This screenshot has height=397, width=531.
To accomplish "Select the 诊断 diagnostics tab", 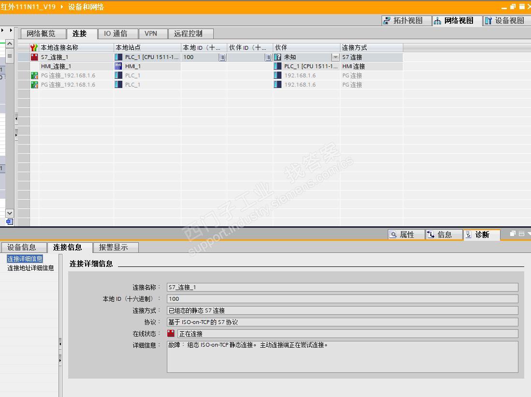I will click(481, 235).
